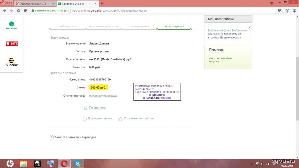Select the Beeline operator logo
This screenshot has width=299, height=168.
tap(11, 62)
